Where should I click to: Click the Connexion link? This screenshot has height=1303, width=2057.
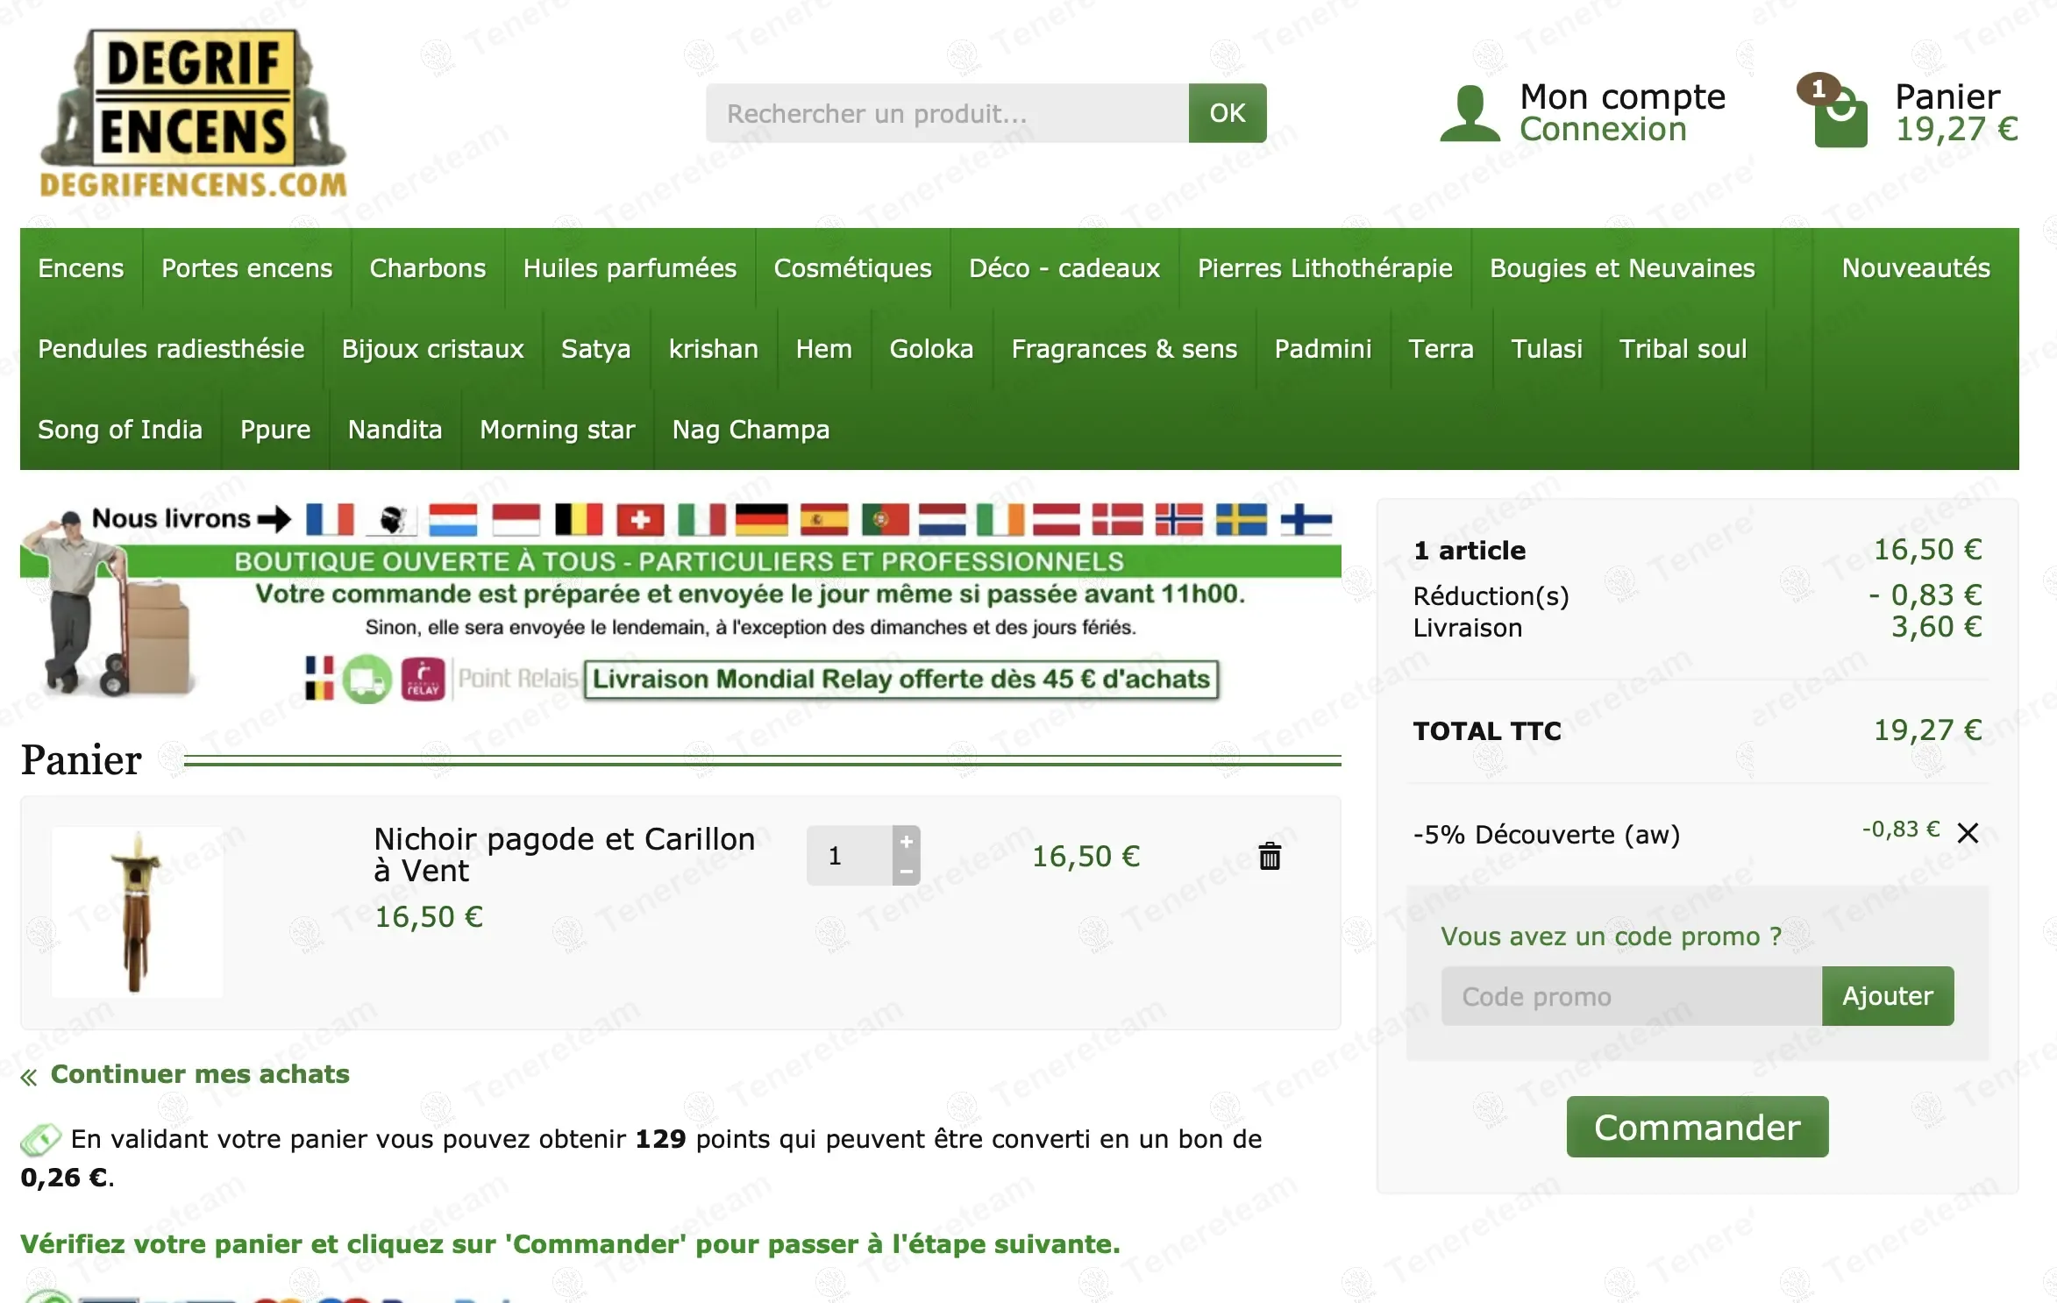[1603, 130]
